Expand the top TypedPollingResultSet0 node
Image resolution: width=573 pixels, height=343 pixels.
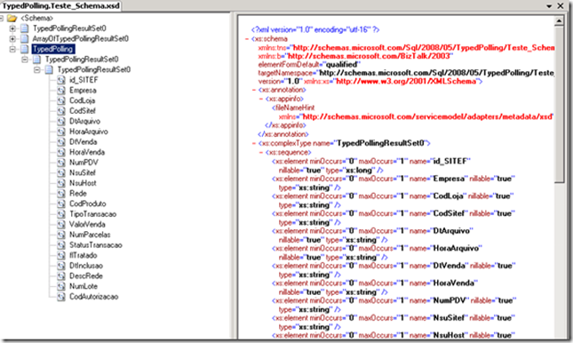point(12,28)
